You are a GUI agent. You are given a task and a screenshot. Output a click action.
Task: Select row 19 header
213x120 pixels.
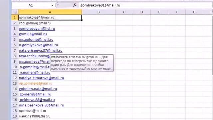(15, 116)
